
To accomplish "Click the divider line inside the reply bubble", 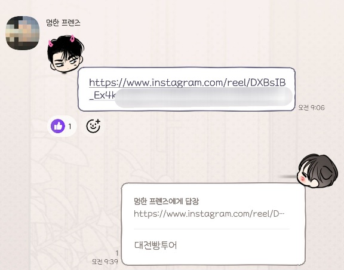I will [x=211, y=229].
